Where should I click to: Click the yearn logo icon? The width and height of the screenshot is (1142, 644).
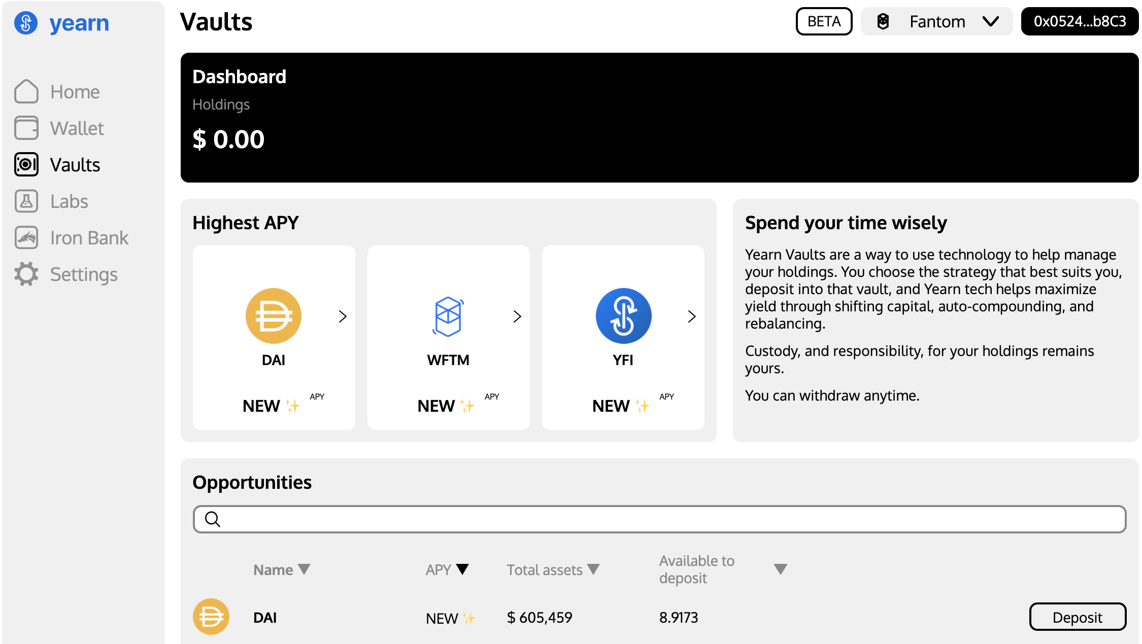[x=26, y=22]
